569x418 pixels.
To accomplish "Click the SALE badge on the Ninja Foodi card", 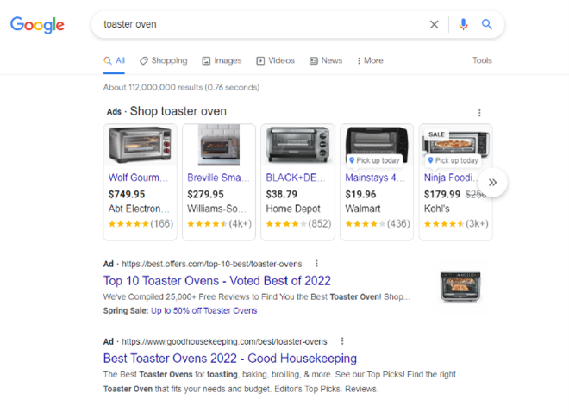I will [x=436, y=134].
